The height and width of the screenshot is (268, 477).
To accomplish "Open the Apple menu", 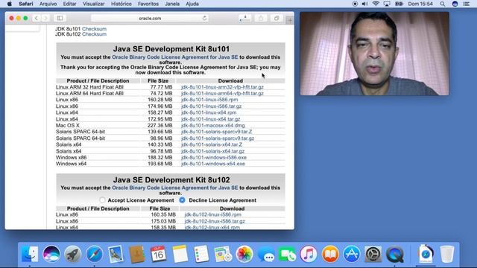I will click(10, 4).
